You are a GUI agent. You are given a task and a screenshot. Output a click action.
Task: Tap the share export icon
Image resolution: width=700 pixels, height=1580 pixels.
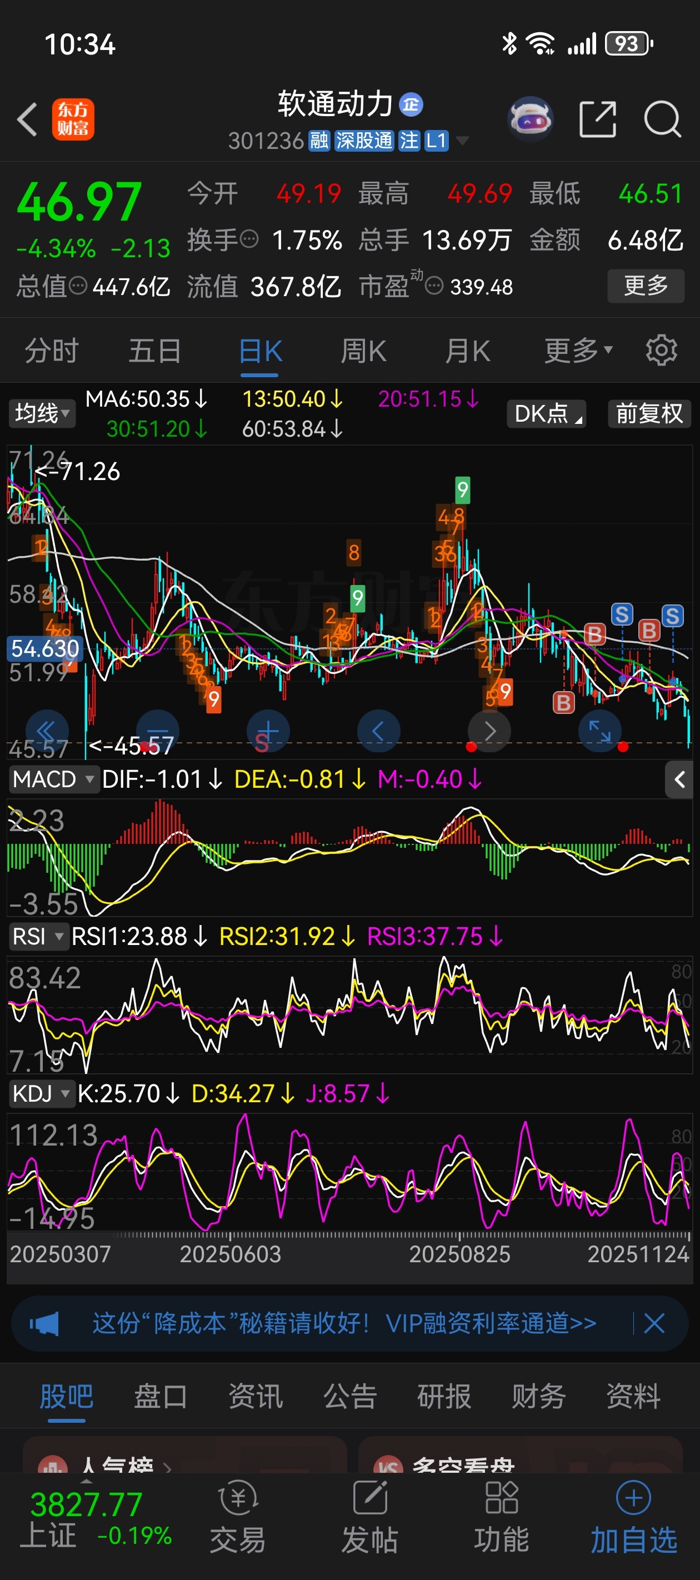pos(598,119)
